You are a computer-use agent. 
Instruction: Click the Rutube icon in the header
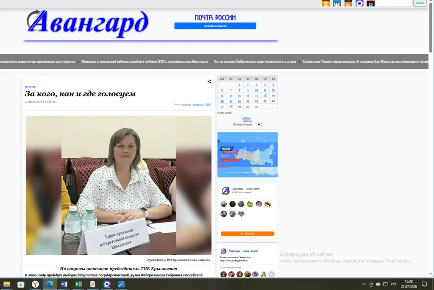(370, 3)
